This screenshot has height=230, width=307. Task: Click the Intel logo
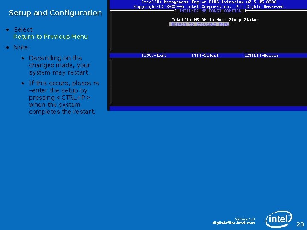tap(278, 219)
